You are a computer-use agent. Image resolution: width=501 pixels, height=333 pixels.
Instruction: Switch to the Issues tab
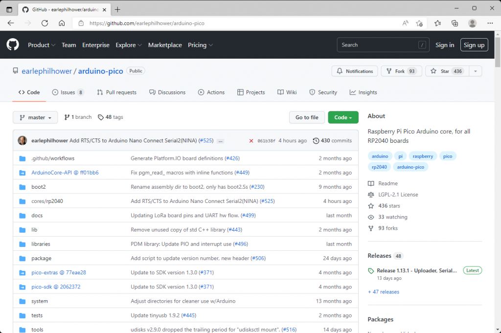click(68, 92)
